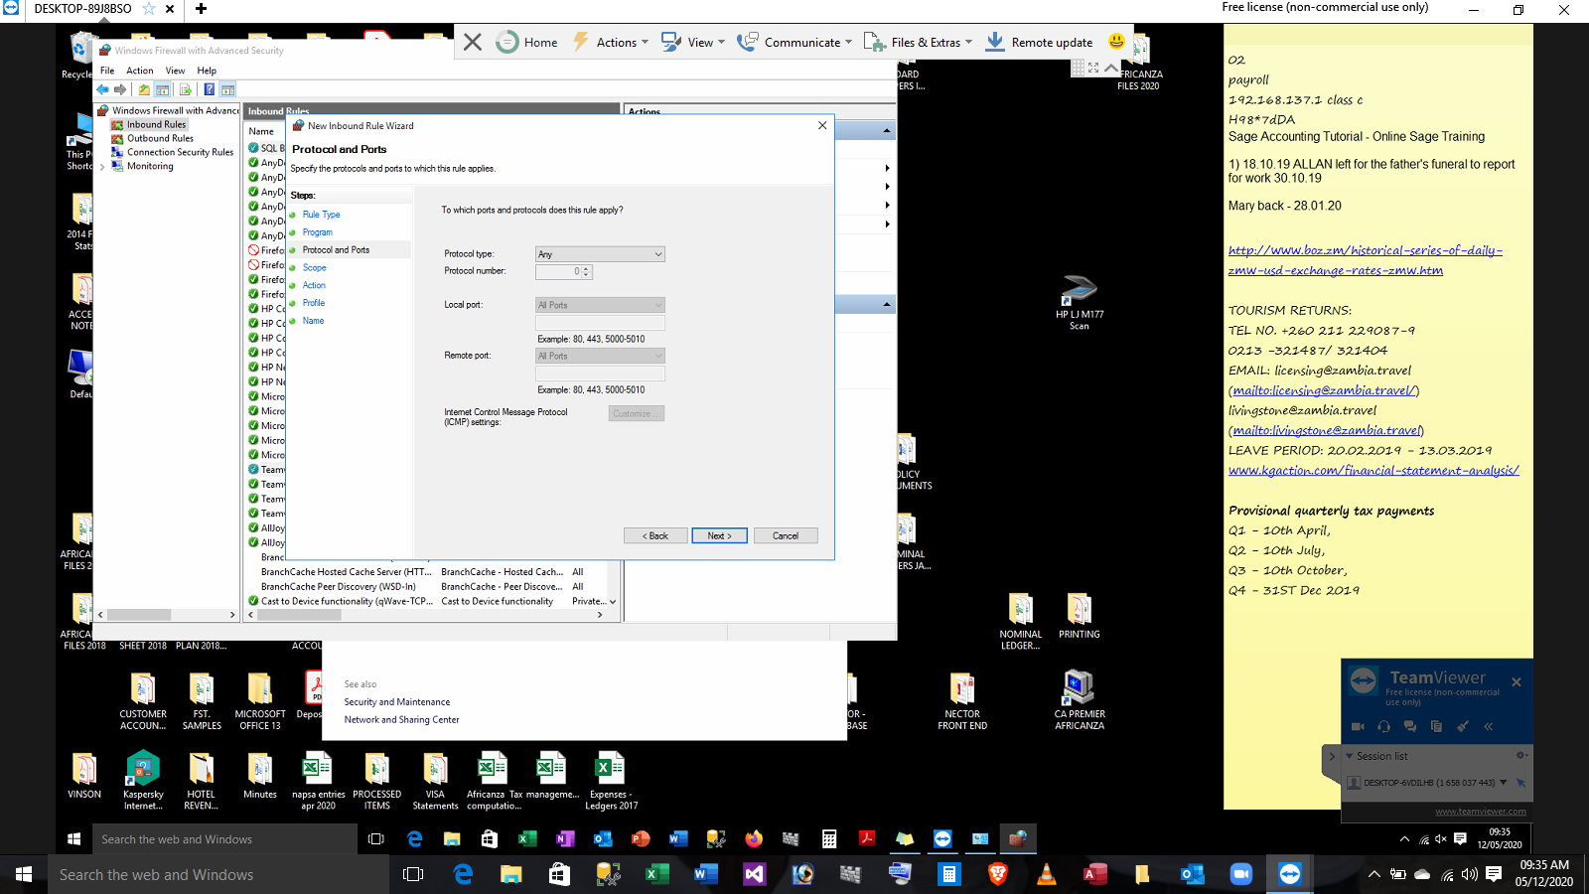Select the whiteboard paintbrush icon in TeamViewer
Viewport: 1589px width, 894px height.
click(1462, 726)
